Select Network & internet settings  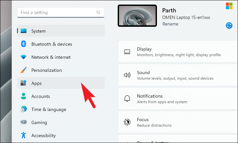61,57
